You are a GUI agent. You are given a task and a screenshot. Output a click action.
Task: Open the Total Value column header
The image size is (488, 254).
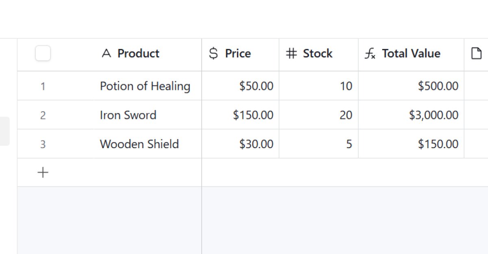tap(411, 54)
